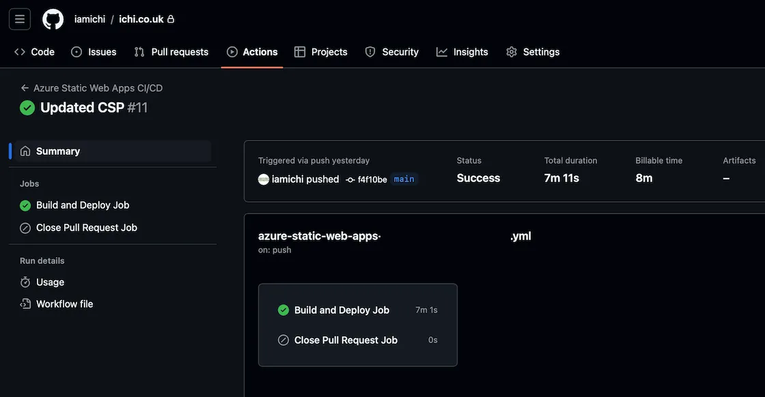Open the repository Settings tab

(x=533, y=52)
